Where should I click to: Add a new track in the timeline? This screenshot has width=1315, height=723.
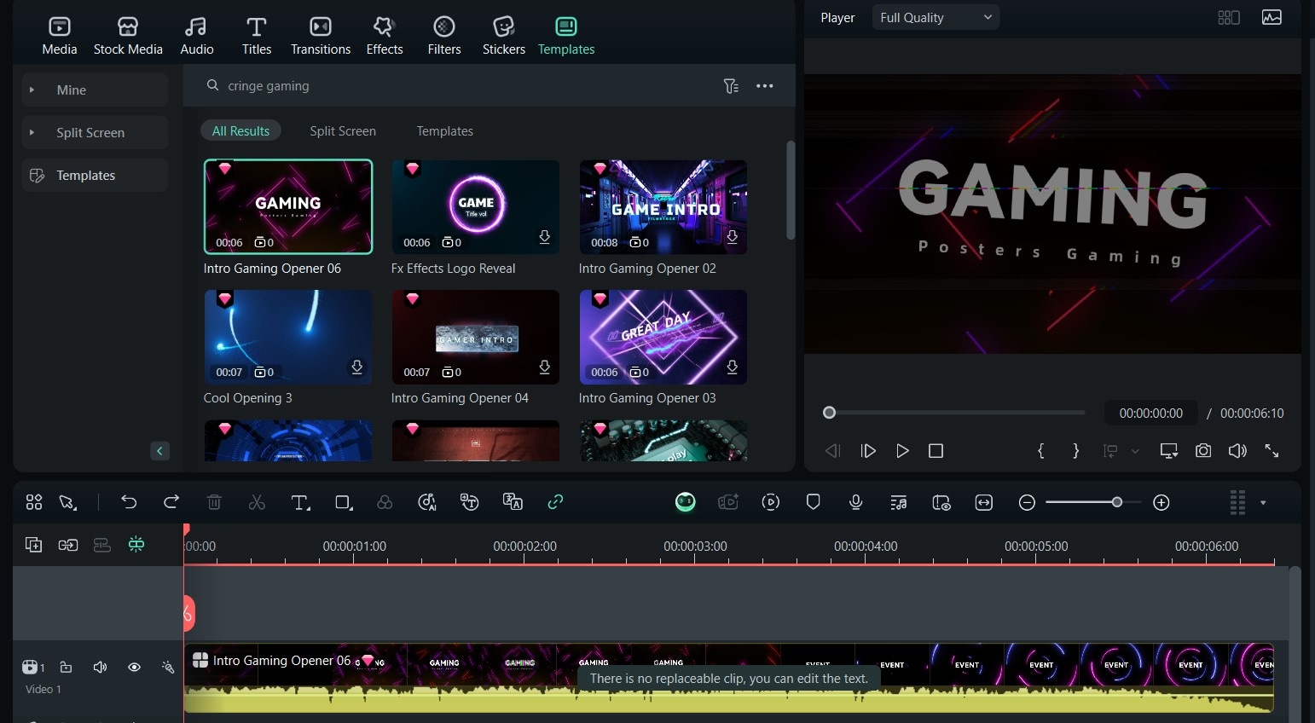pos(34,545)
